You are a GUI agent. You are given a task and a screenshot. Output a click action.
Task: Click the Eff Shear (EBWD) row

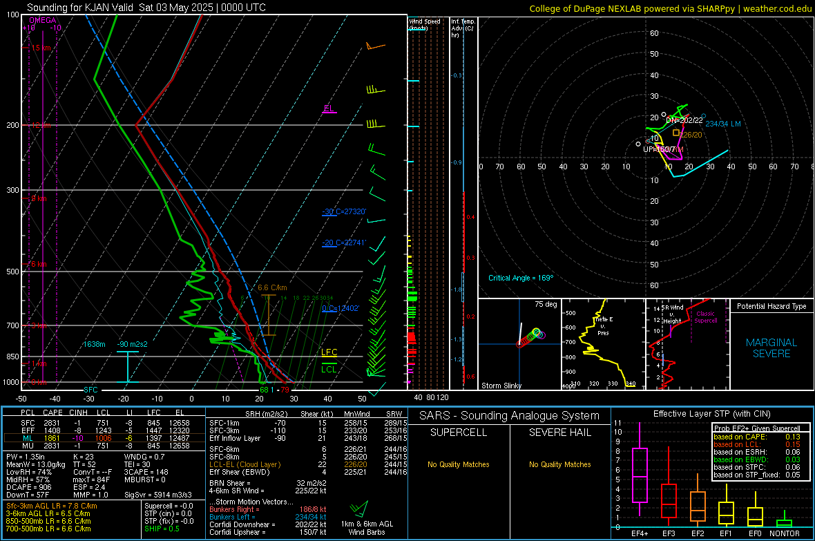(308, 473)
